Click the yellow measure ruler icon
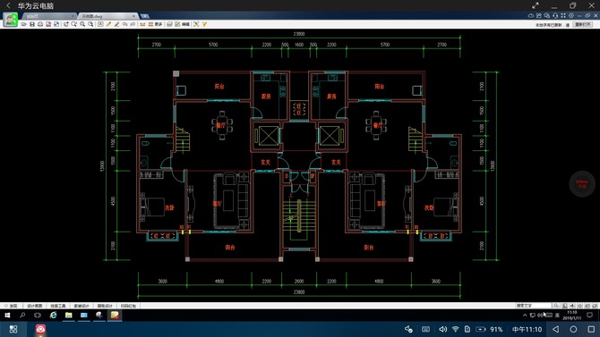Viewport: 600px width, 337px height. 142,24
